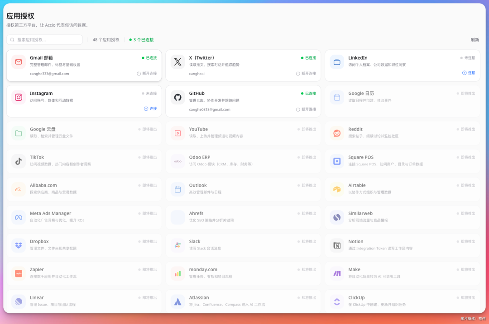
Task: Click the Gmail envelope icon
Action: (x=19, y=62)
